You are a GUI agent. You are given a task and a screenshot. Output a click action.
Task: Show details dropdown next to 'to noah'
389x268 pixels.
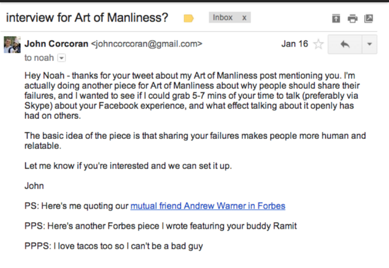(x=62, y=58)
